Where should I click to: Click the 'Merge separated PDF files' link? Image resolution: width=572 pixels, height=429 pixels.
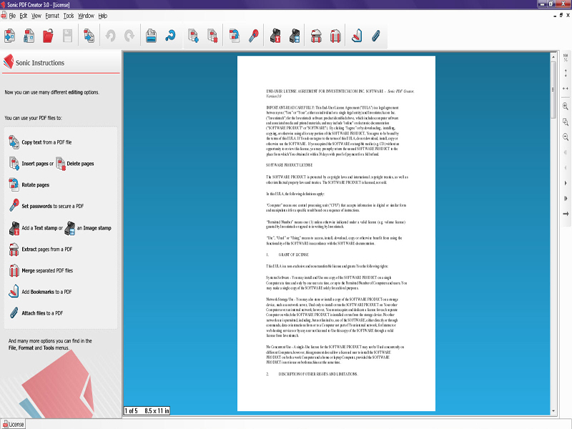[x=47, y=271]
